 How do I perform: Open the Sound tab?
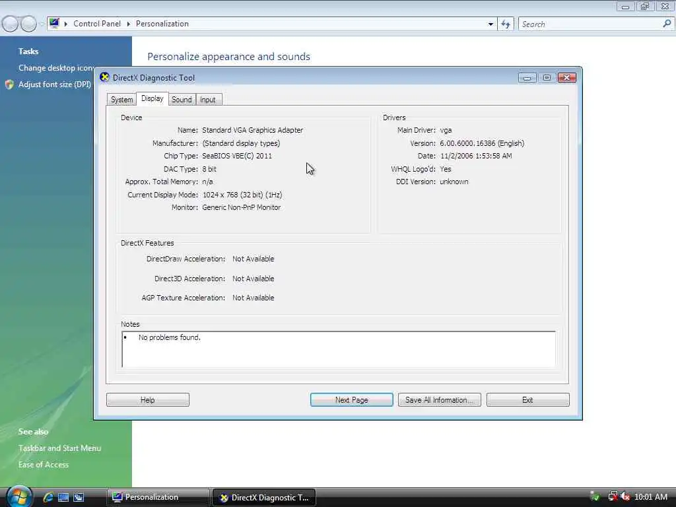(x=182, y=100)
